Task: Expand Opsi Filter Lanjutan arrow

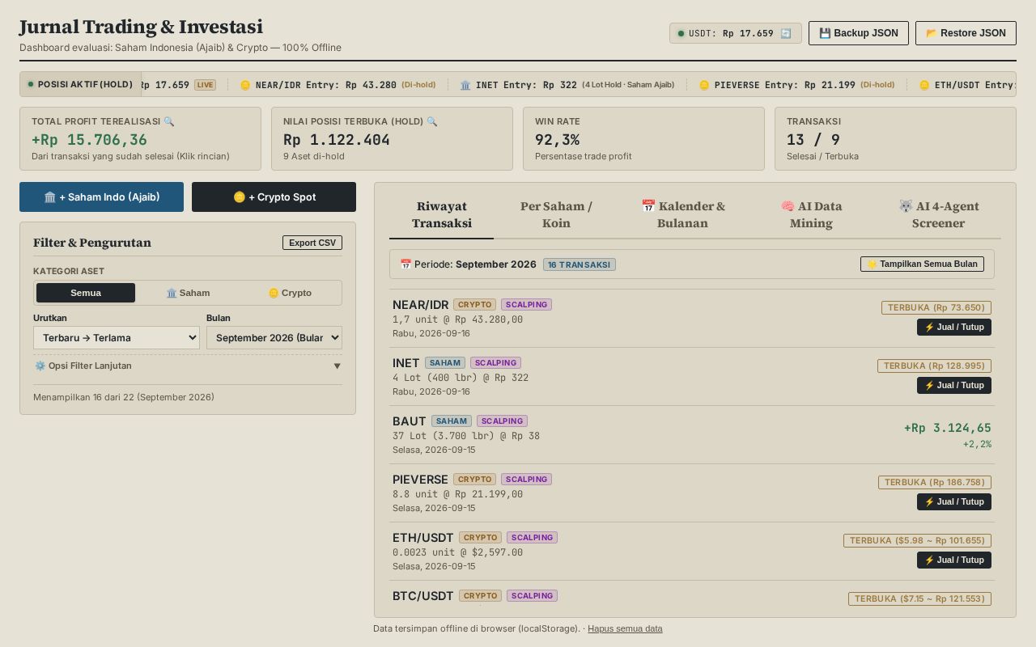Action: point(337,366)
